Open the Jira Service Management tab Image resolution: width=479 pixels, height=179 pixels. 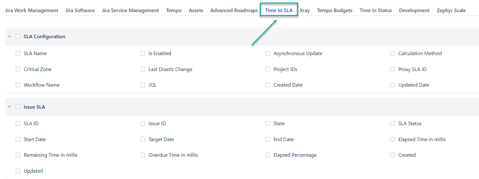[130, 11]
